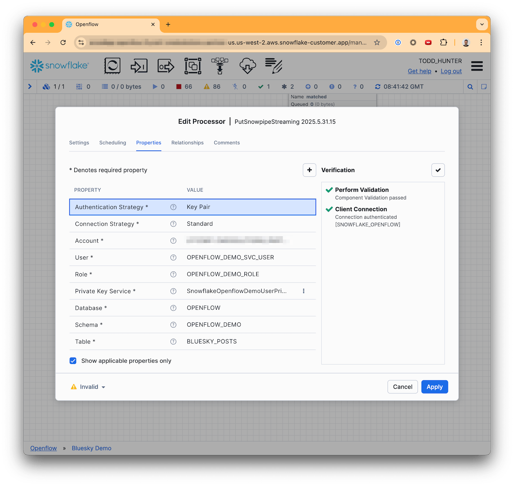Click the Log out link
The height and width of the screenshot is (486, 514).
(451, 71)
